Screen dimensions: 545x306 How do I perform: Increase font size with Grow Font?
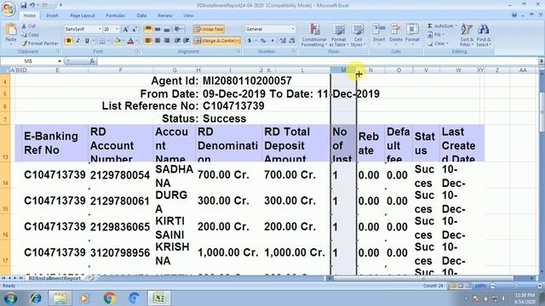[x=126, y=29]
